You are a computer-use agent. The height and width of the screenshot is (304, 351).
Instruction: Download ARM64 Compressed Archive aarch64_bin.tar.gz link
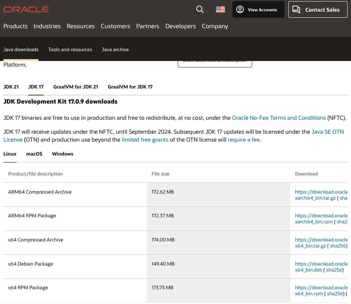point(315,198)
